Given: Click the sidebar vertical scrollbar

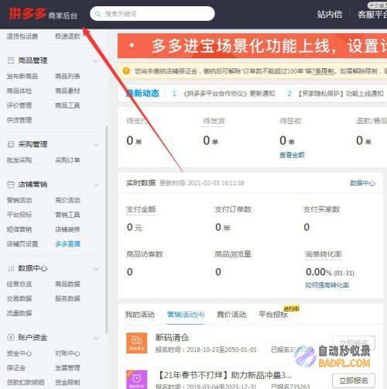Looking at the screenshot, I should click(106, 230).
